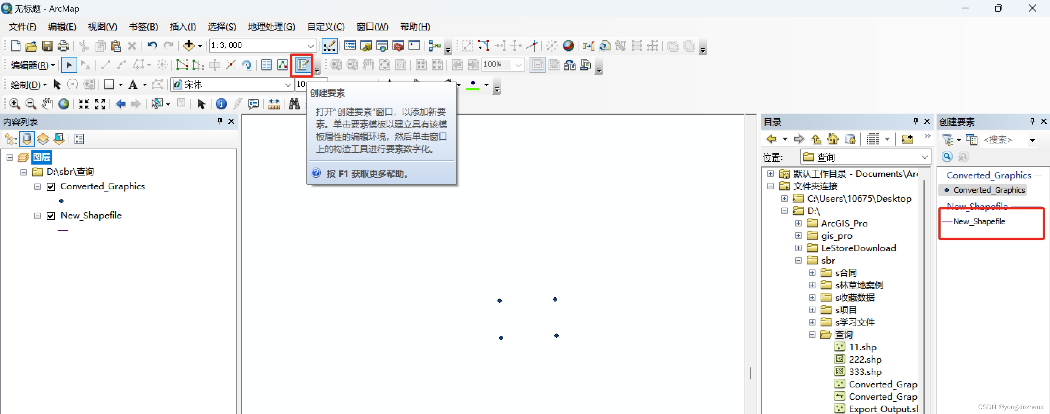Click the Create Features editor icon
This screenshot has width=1050, height=414.
tap(302, 65)
